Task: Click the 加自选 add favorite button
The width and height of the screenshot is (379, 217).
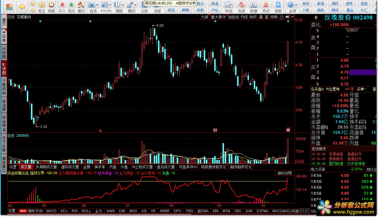Action: (x=233, y=17)
